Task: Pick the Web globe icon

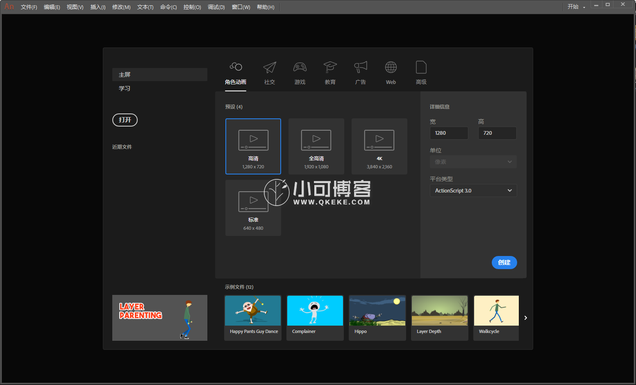Action: tap(391, 67)
